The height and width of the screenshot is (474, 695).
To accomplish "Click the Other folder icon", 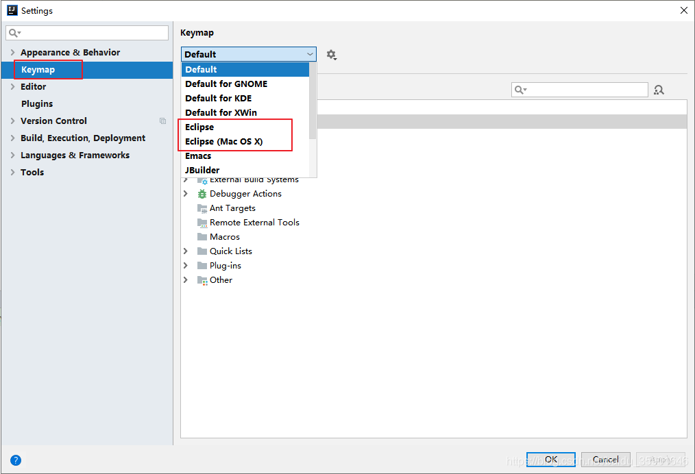I will pyautogui.click(x=202, y=280).
